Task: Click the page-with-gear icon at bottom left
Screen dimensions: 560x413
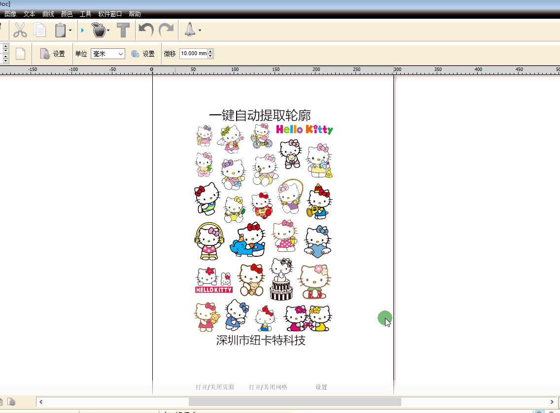Action: coord(11,402)
